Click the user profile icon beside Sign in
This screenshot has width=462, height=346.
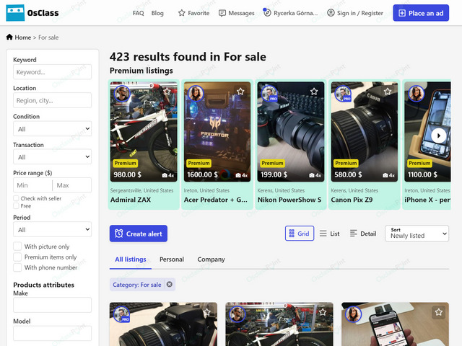click(x=331, y=13)
